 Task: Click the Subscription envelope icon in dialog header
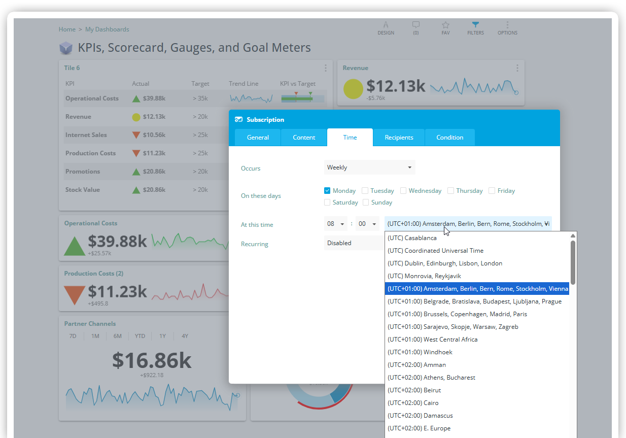238,119
